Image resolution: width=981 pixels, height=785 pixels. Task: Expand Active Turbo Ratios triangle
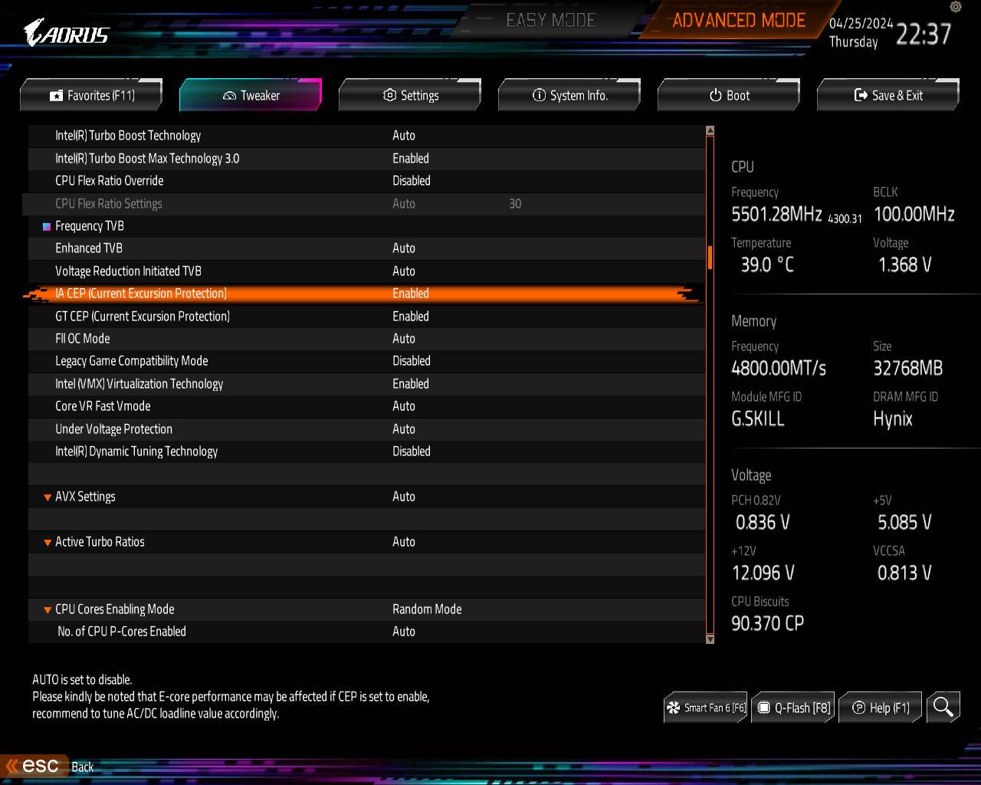[x=48, y=543]
